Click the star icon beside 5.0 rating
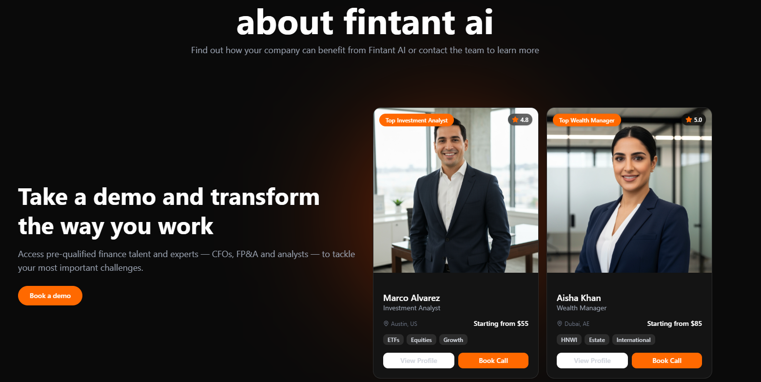The image size is (761, 382). point(689,120)
